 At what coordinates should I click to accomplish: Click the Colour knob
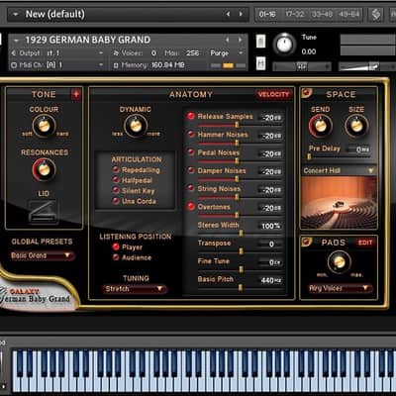(x=44, y=126)
